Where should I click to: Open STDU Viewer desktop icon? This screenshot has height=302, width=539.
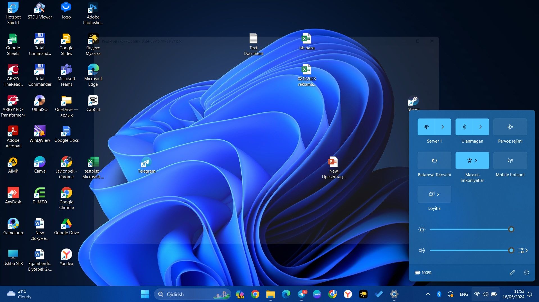coord(40,11)
